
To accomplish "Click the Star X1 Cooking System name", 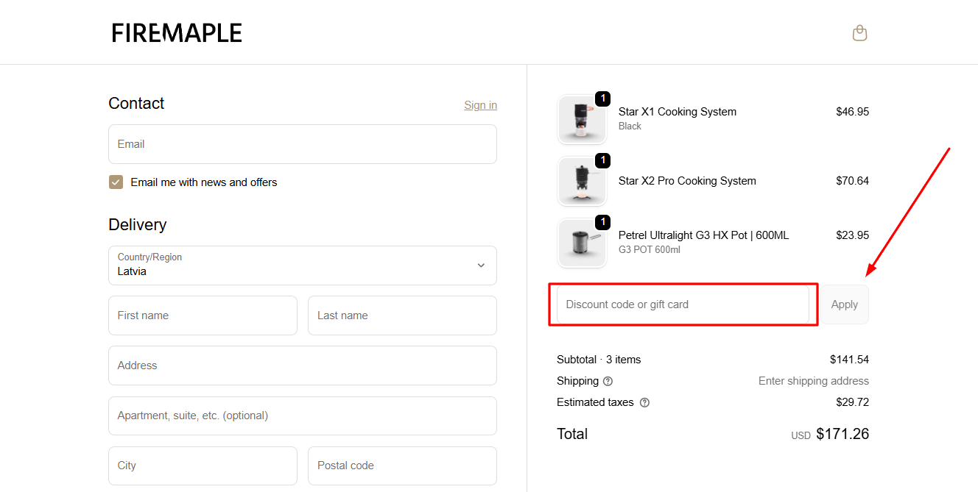I will [678, 112].
